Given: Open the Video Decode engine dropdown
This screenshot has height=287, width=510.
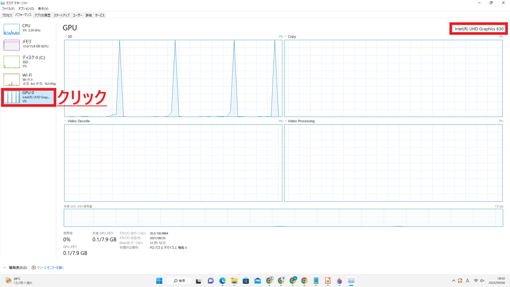Looking at the screenshot, I should tap(66, 121).
